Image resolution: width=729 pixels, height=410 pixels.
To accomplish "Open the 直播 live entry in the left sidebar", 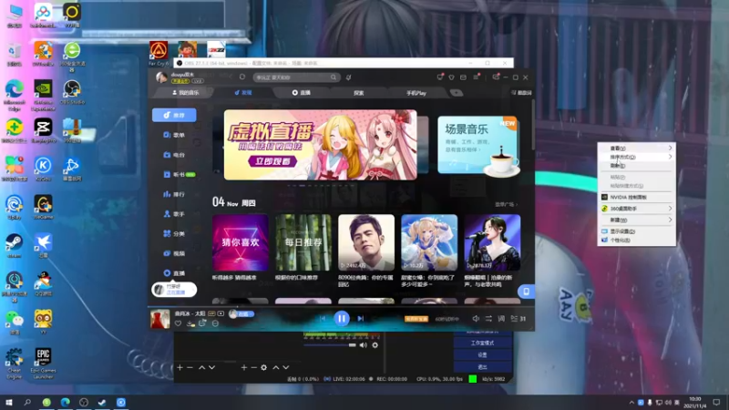I will (174, 272).
